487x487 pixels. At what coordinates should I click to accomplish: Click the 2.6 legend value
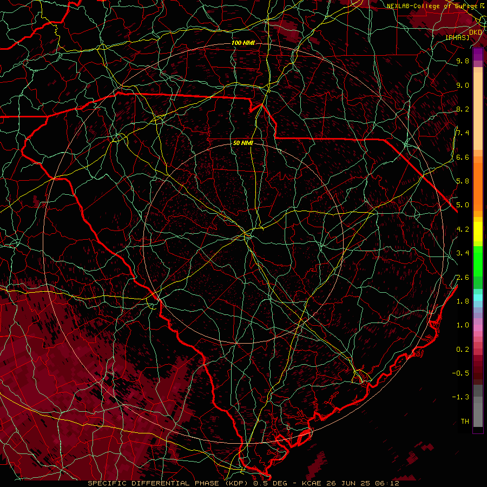463,277
